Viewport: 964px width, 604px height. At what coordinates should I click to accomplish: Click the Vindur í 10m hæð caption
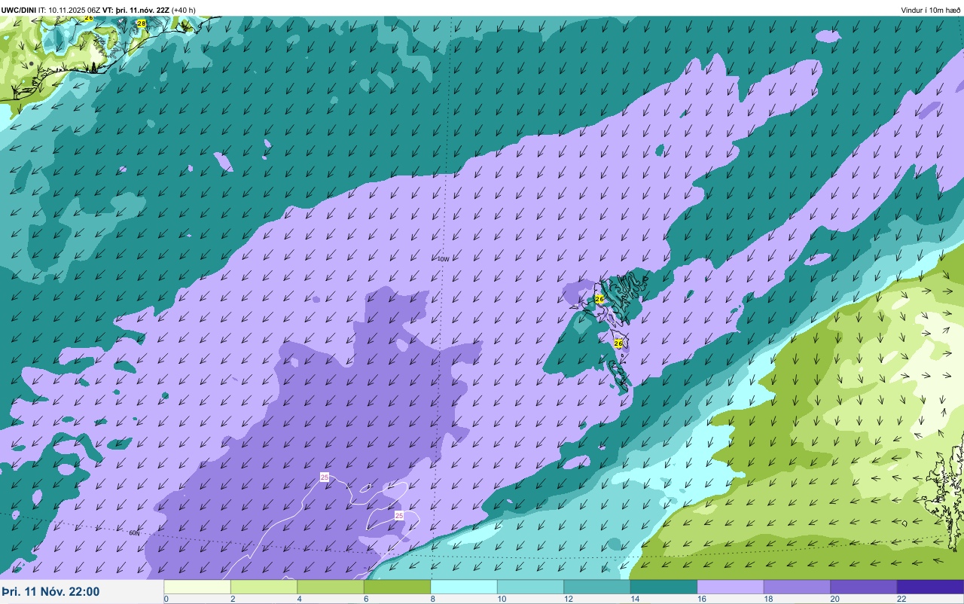coord(931,10)
